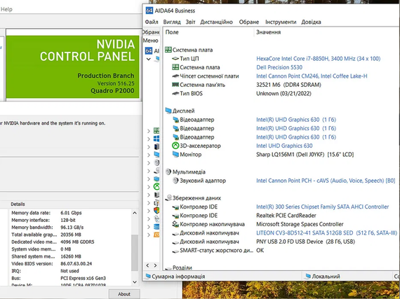Click the Системна пам'ять memory chip icon
Viewport: 400px width, 299px height.
[175, 85]
